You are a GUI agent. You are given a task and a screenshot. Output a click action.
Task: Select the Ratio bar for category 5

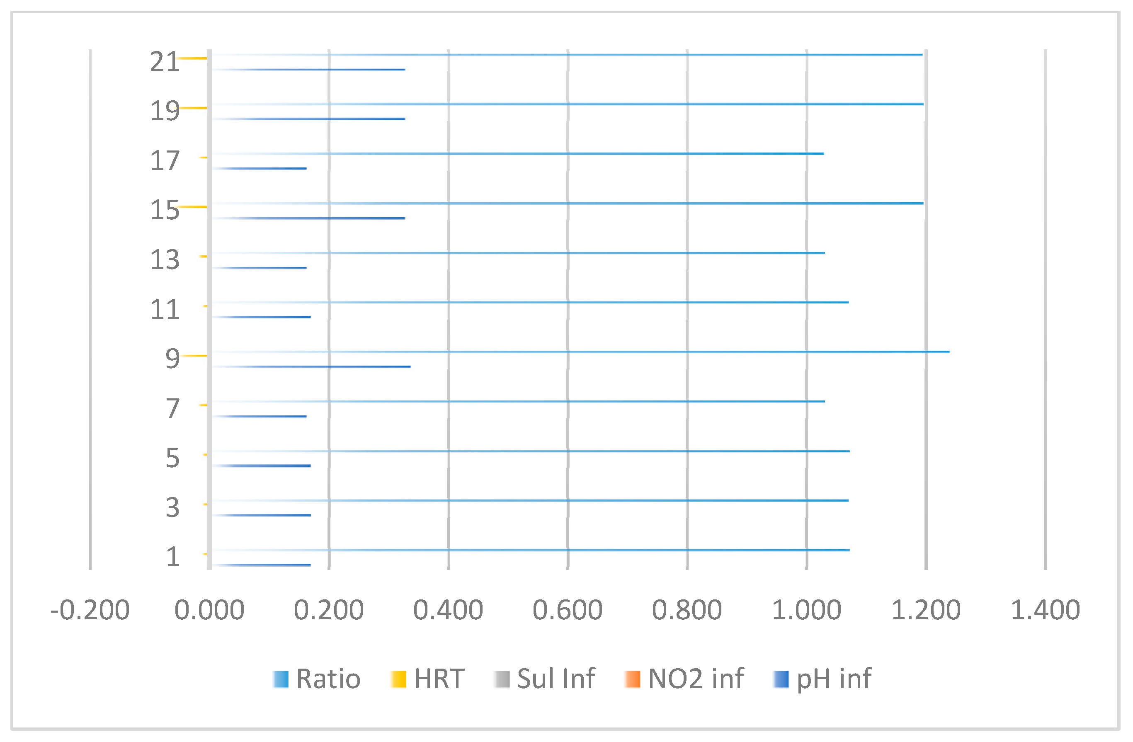[x=531, y=451]
